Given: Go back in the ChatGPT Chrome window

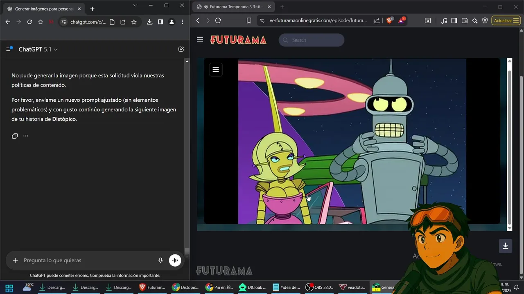Looking at the screenshot, I should click(x=8, y=22).
